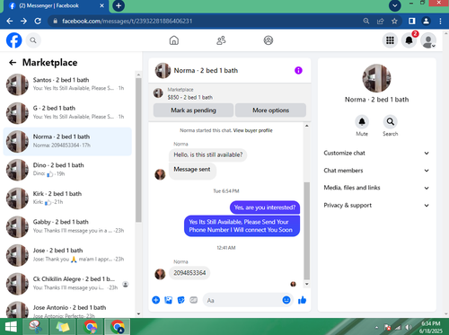Mute this conversation via bell icon

[362, 122]
